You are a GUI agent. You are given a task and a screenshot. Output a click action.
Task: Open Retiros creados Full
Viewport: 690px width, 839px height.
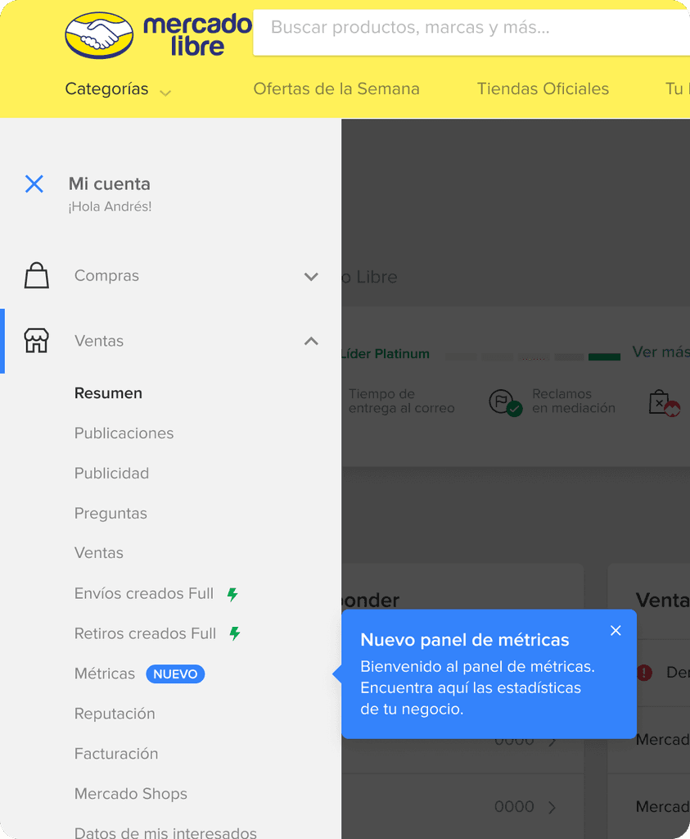pyautogui.click(x=145, y=633)
